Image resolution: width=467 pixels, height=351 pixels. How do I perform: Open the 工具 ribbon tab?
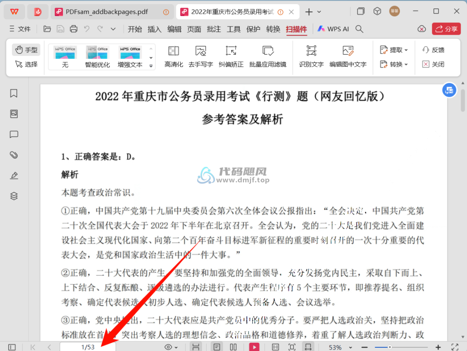(x=233, y=29)
